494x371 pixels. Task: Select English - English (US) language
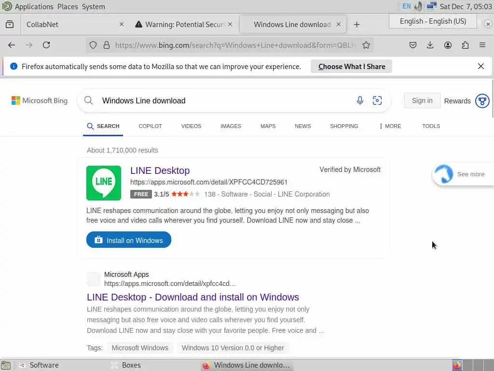pos(433,21)
